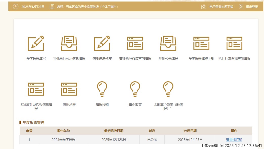This screenshot has width=264, height=149.
Task: Click the 电子营业执照下载 download icon
Action: click(x=204, y=7)
